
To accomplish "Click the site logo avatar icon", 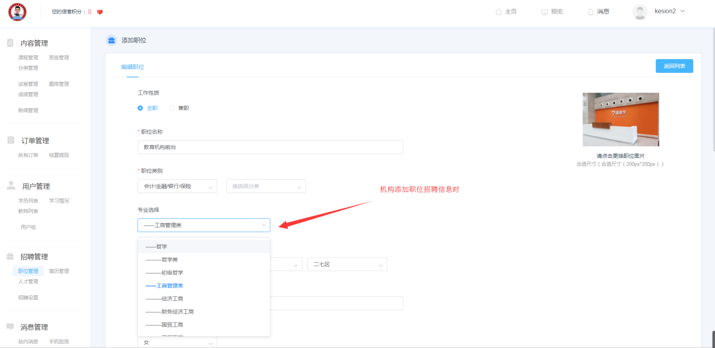I will tap(17, 12).
